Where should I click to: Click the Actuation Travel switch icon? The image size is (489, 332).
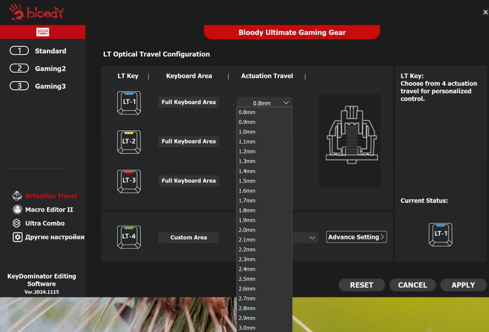click(17, 196)
